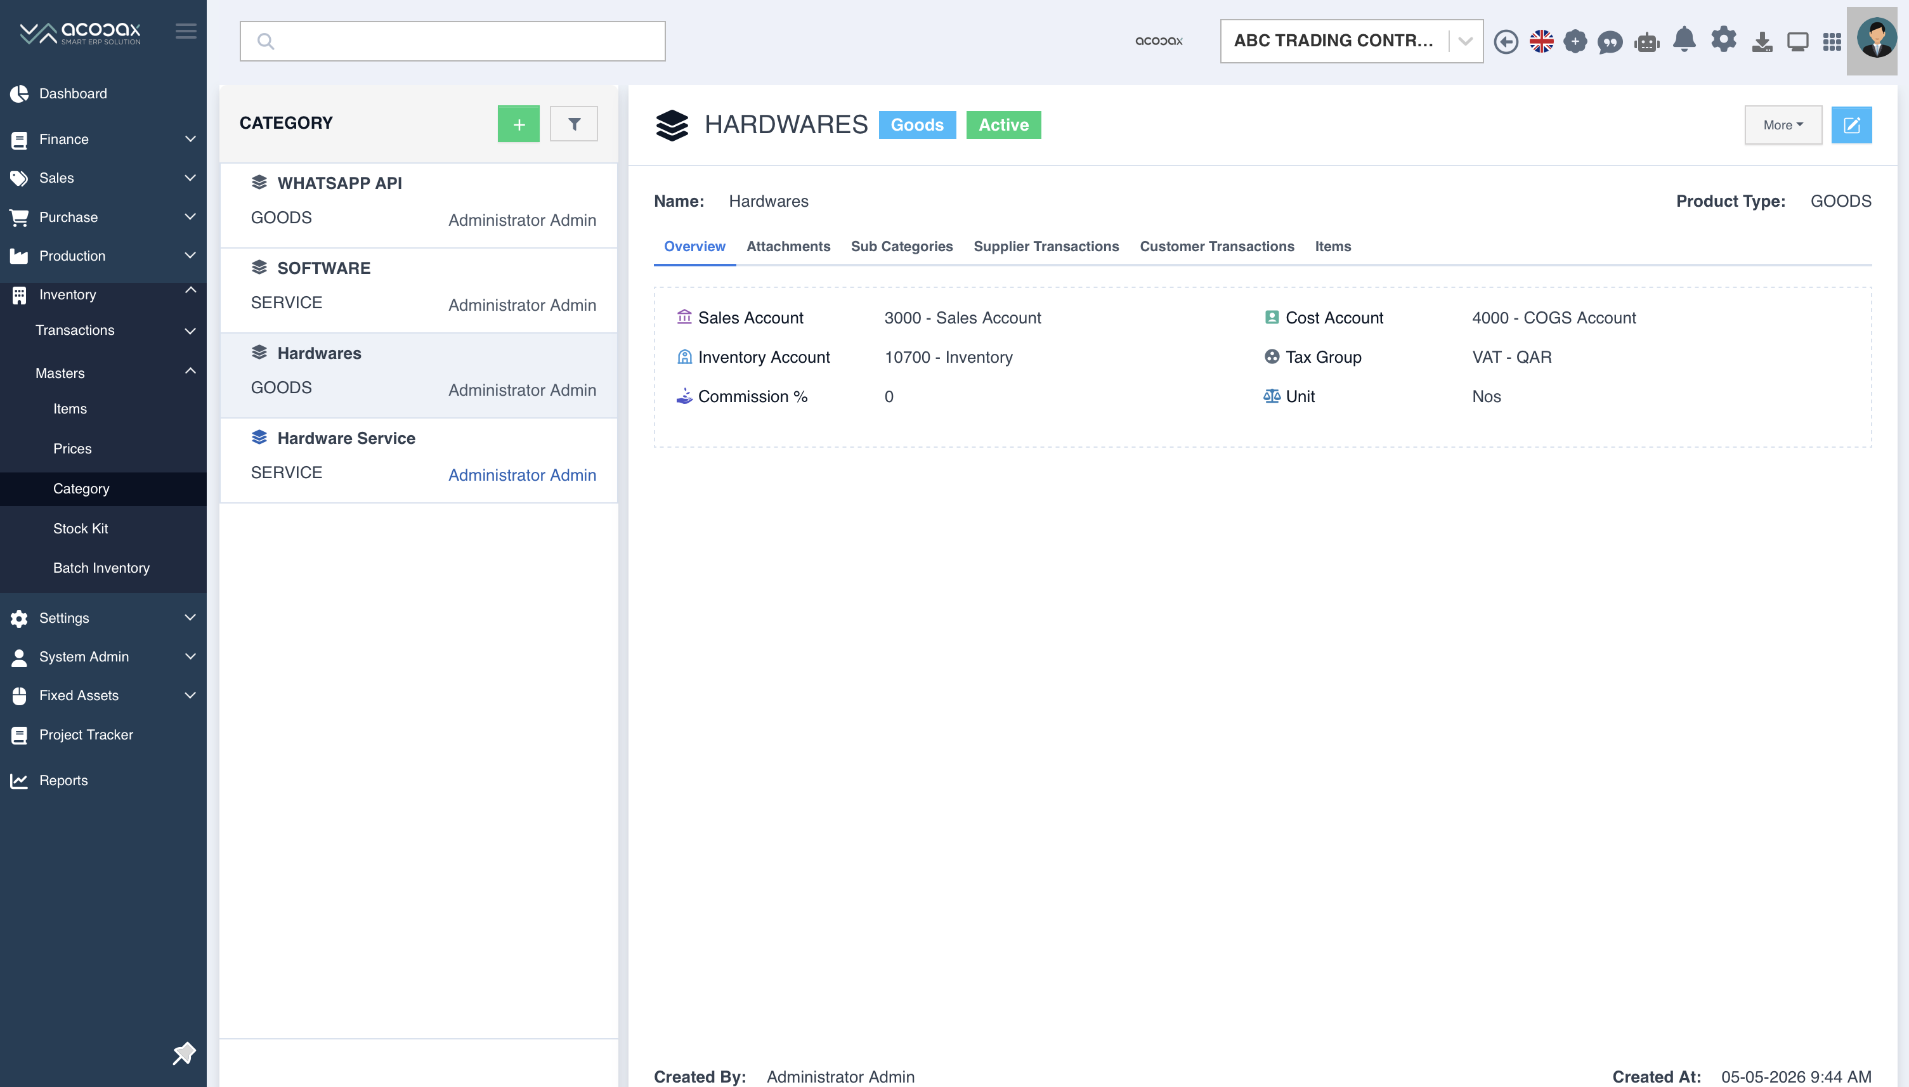Screen dimensions: 1909x1087
Task: Click the Production factory icon
Action: click(18, 256)
